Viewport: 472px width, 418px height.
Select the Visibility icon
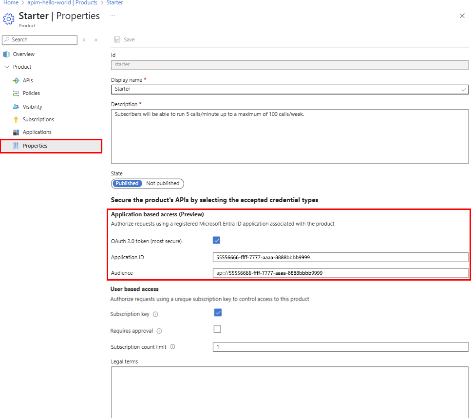(17, 106)
